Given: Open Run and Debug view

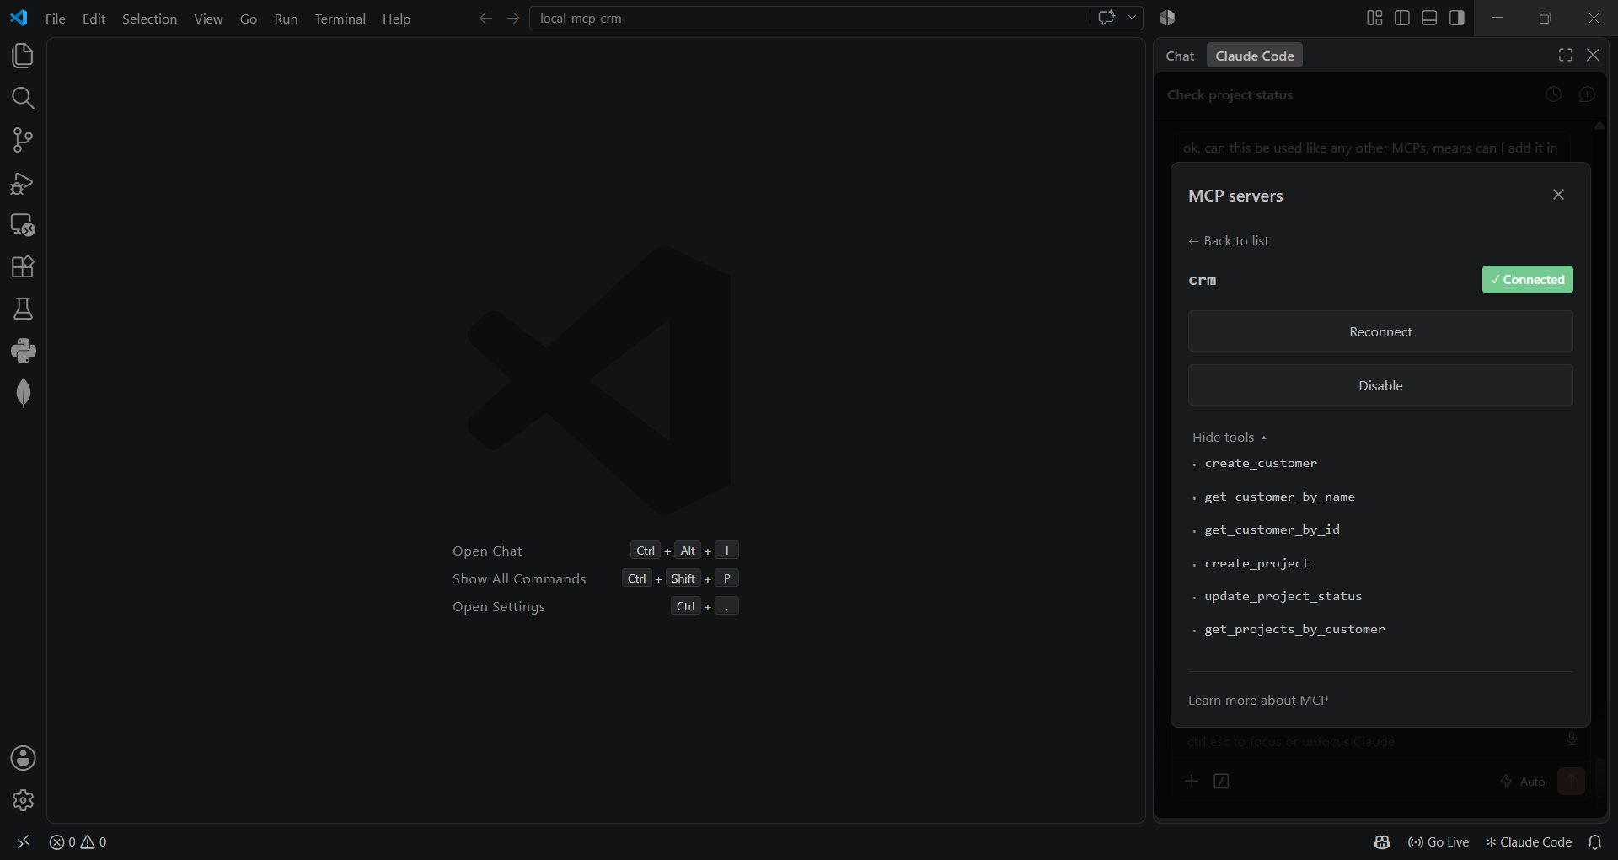Looking at the screenshot, I should [23, 183].
